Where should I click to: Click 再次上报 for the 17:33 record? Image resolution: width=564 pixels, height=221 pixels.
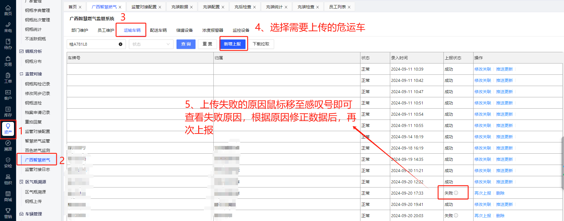click(x=482, y=193)
